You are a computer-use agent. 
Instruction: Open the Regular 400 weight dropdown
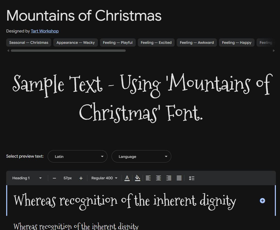104,178
